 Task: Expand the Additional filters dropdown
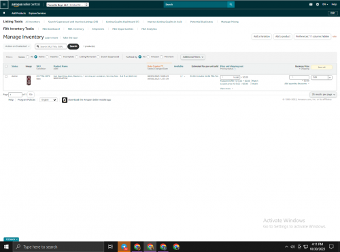[193, 57]
